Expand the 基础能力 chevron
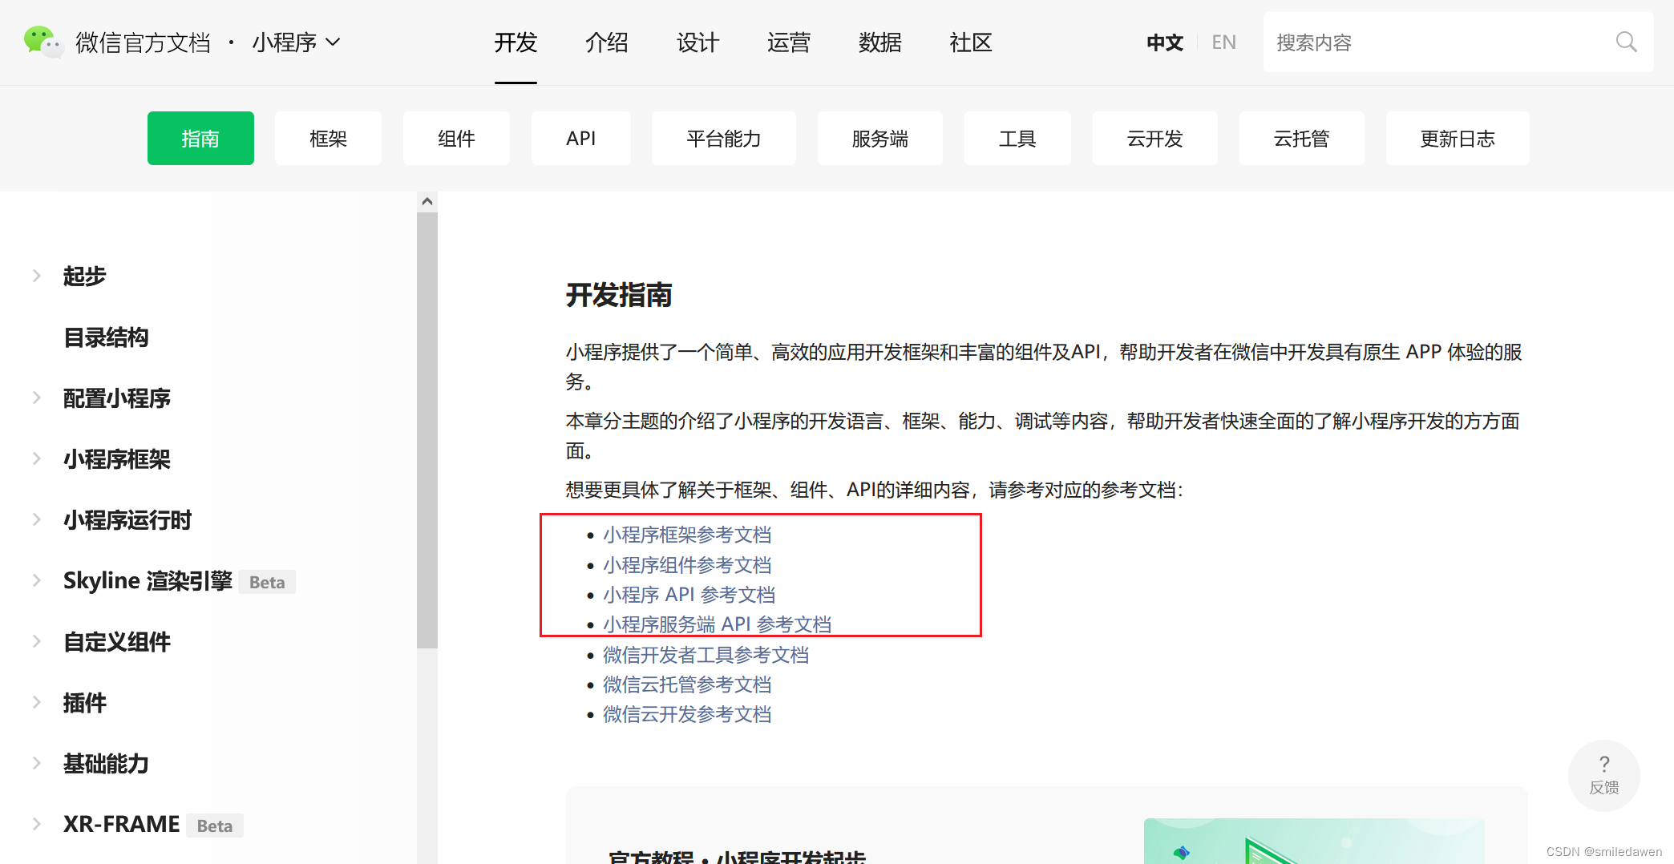 [37, 763]
